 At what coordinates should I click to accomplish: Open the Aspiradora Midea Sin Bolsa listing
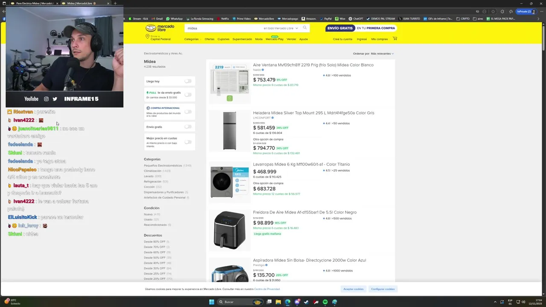[x=309, y=260]
